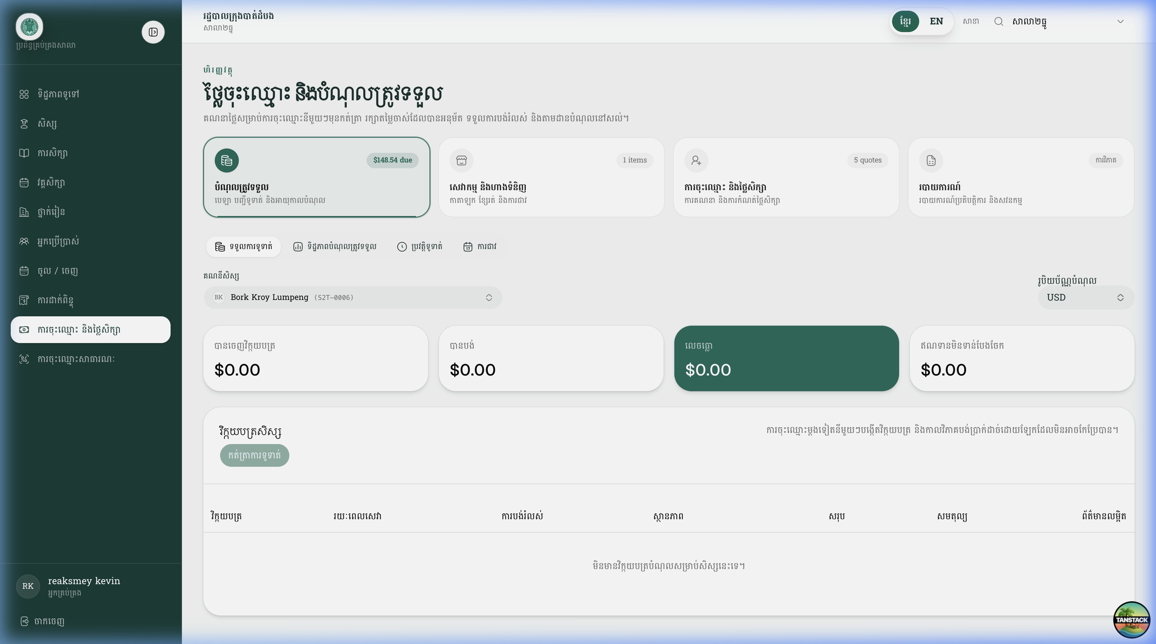
Task: Click the coins icon on បំណុលត្រូវទទួល card
Action: click(x=227, y=160)
